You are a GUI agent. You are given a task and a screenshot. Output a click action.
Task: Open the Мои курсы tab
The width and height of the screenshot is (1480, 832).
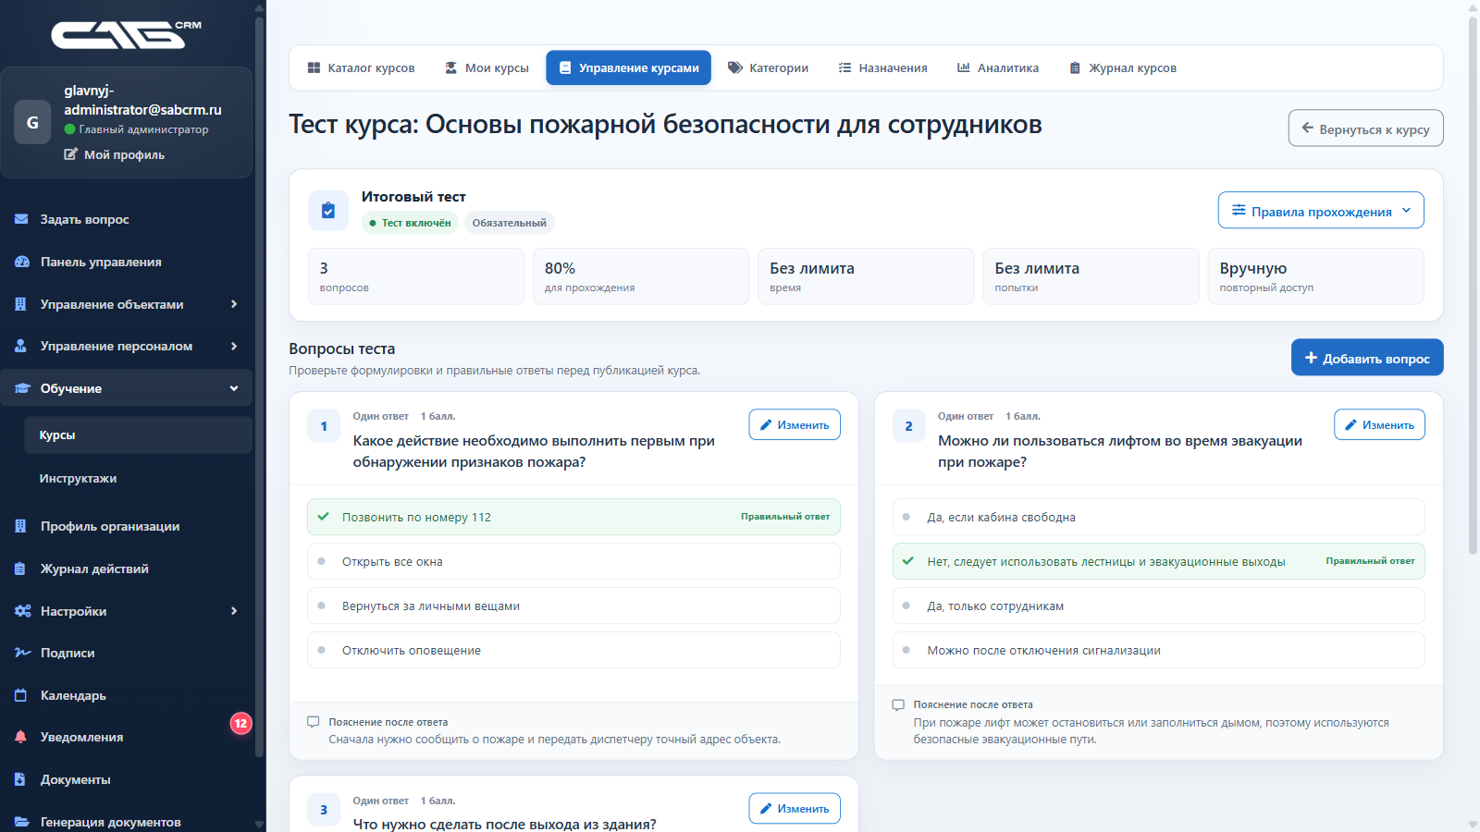487,67
